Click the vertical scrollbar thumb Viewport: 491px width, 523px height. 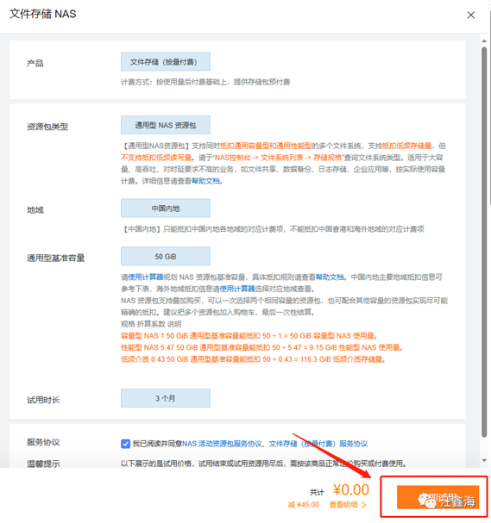(484, 242)
